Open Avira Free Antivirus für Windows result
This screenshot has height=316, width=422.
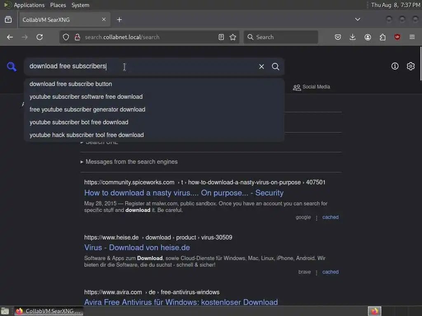click(181, 302)
